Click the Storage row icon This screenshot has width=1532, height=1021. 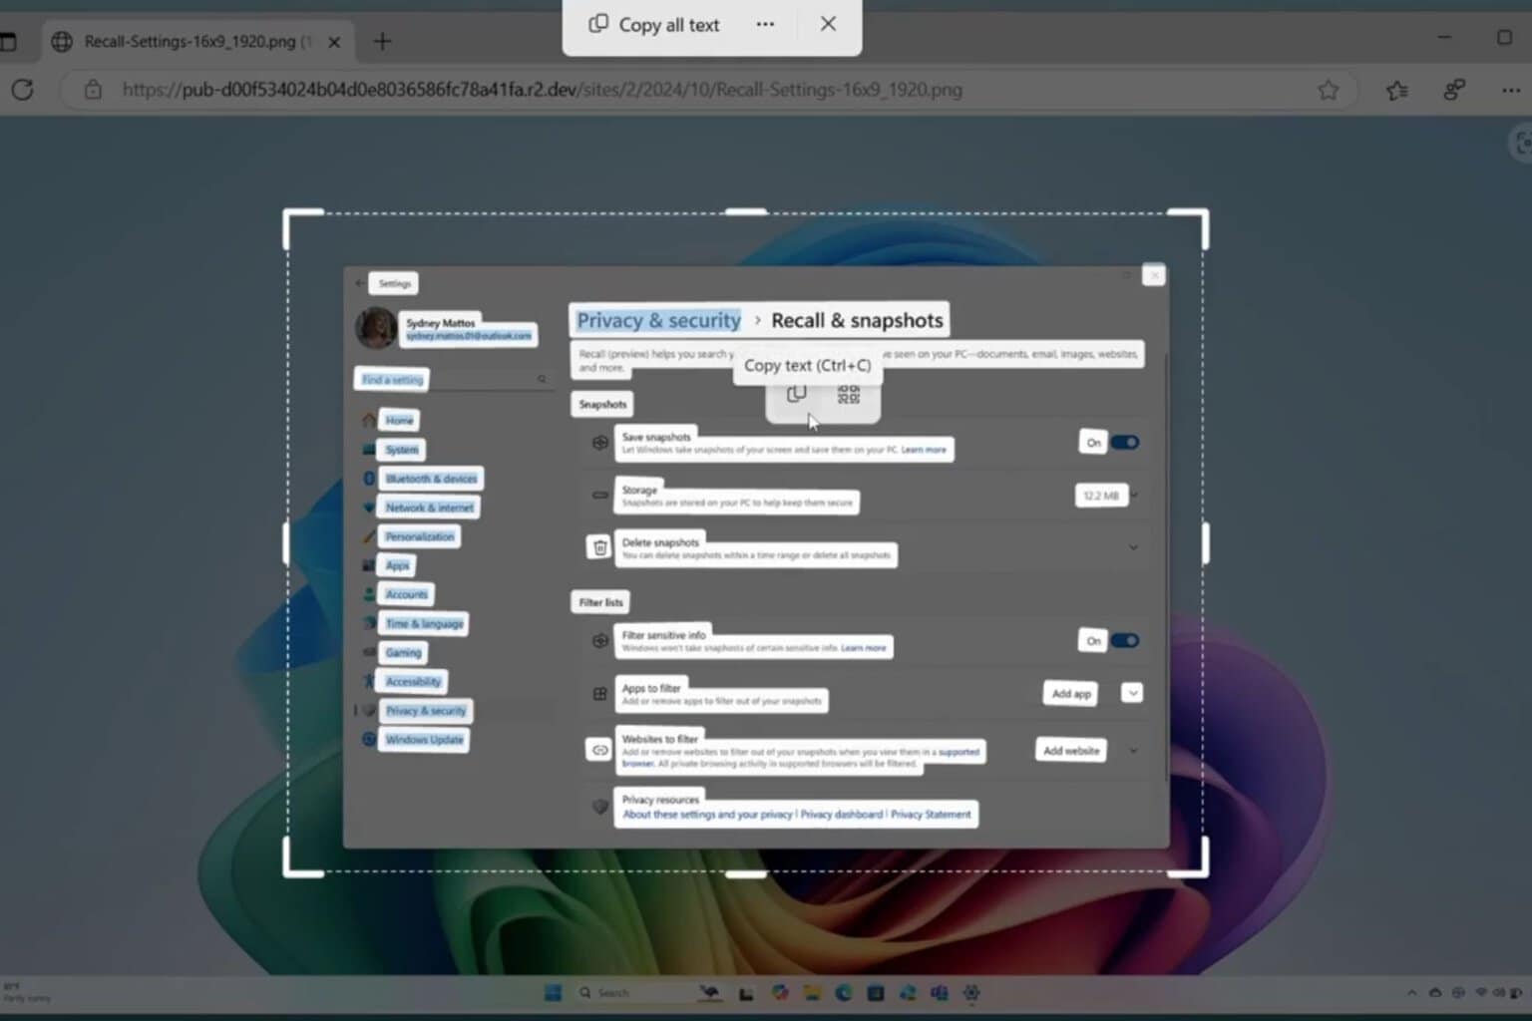point(599,495)
